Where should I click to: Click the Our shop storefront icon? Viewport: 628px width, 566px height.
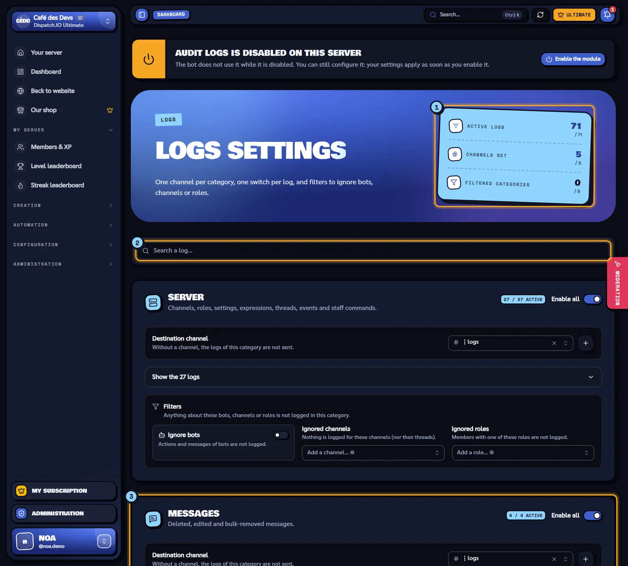(21, 110)
